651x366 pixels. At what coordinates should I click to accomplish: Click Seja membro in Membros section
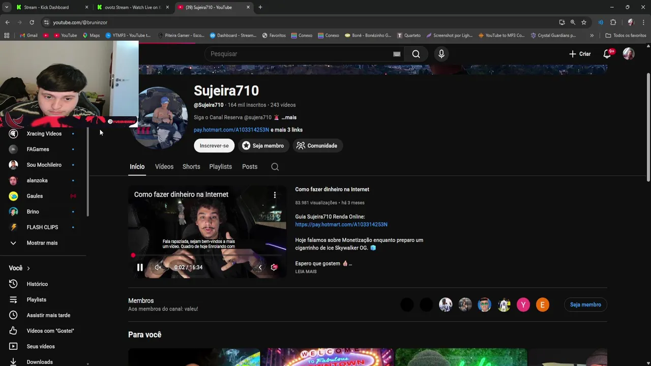click(x=585, y=305)
